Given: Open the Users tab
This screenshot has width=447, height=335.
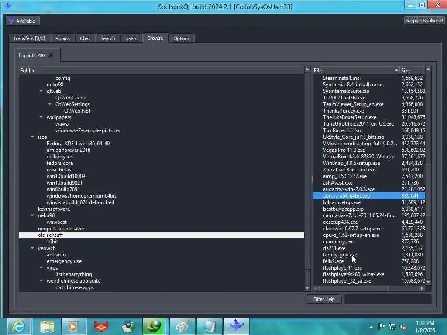Looking at the screenshot, I should (x=131, y=38).
